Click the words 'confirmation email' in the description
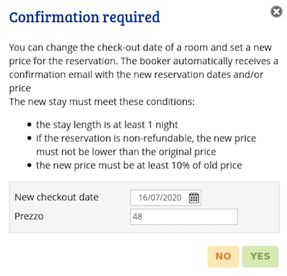The image size is (287, 276). (50, 75)
